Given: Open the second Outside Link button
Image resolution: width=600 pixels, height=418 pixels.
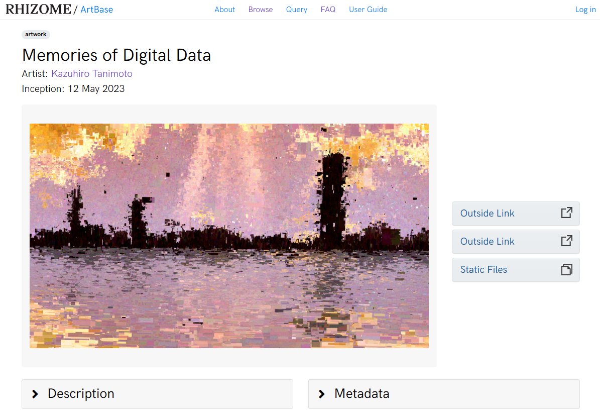Looking at the screenshot, I should pos(516,242).
